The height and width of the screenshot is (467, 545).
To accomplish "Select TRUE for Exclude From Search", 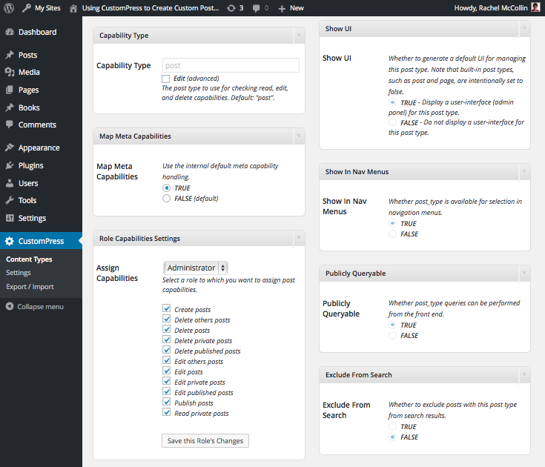I will [392, 426].
